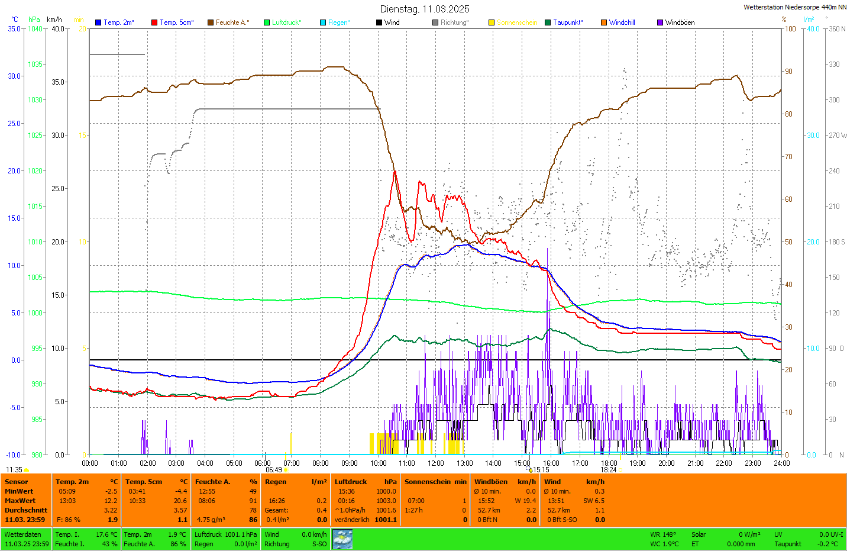Click the yellow Sonnenschein legend square
Image resolution: width=847 pixels, height=551 pixels.
(492, 22)
